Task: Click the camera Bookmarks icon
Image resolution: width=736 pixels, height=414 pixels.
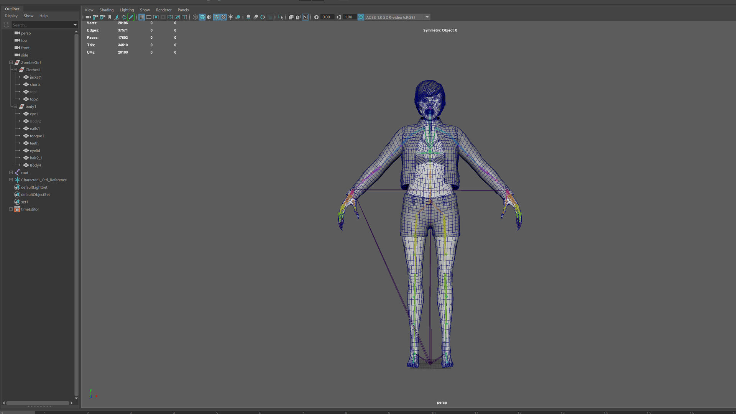Action: (x=110, y=17)
